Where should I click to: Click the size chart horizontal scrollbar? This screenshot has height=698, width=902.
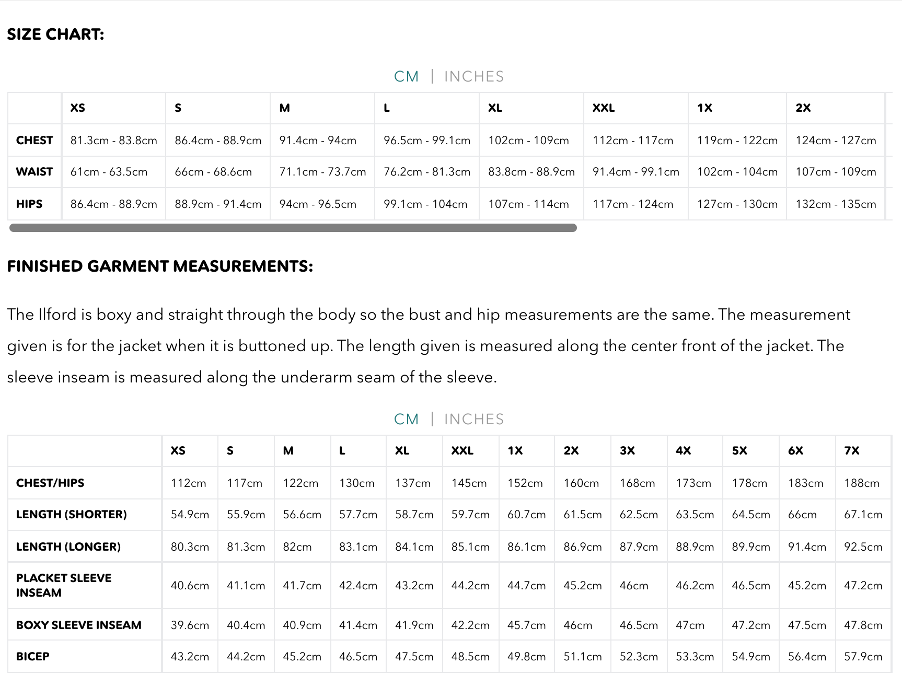pyautogui.click(x=293, y=228)
